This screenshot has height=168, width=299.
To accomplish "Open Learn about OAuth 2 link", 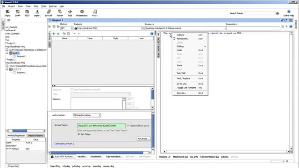I will click(64, 144).
